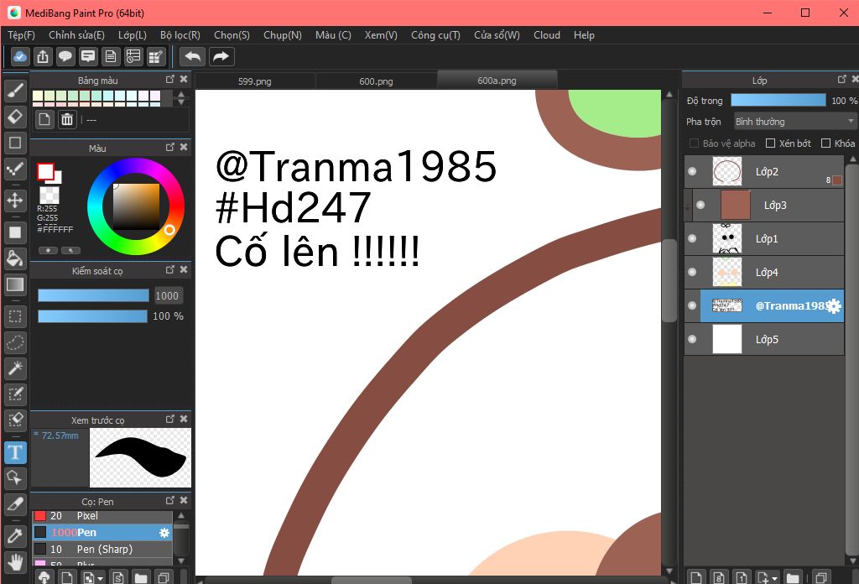
Task: Select the Bucket fill tool
Action: click(x=15, y=258)
